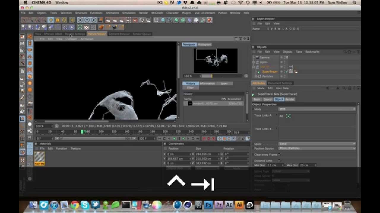Click the Layer button in Picture Viewer
380x213 pixels.
coord(224,83)
